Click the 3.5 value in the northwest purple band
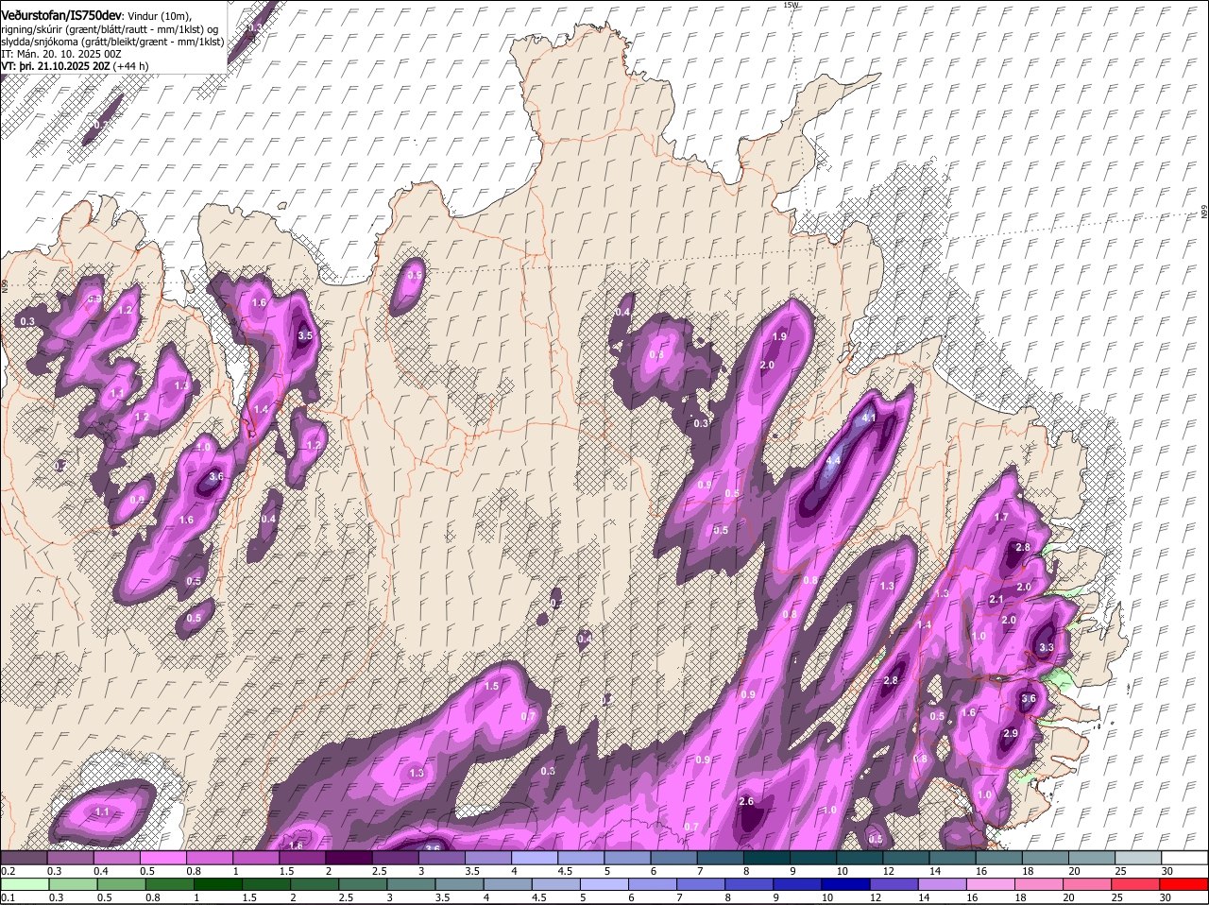1209x905 pixels. [305, 335]
